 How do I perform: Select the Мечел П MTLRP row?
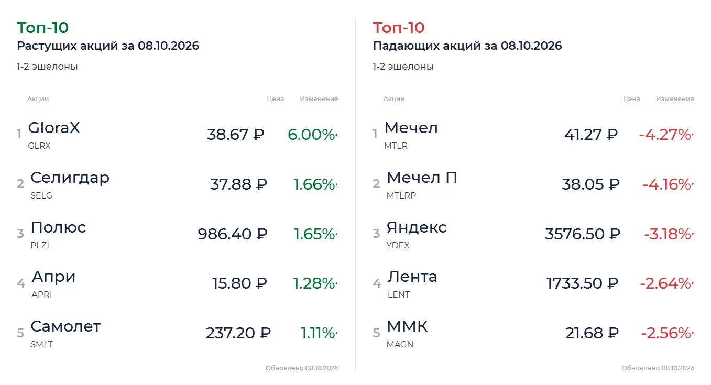[533, 185]
